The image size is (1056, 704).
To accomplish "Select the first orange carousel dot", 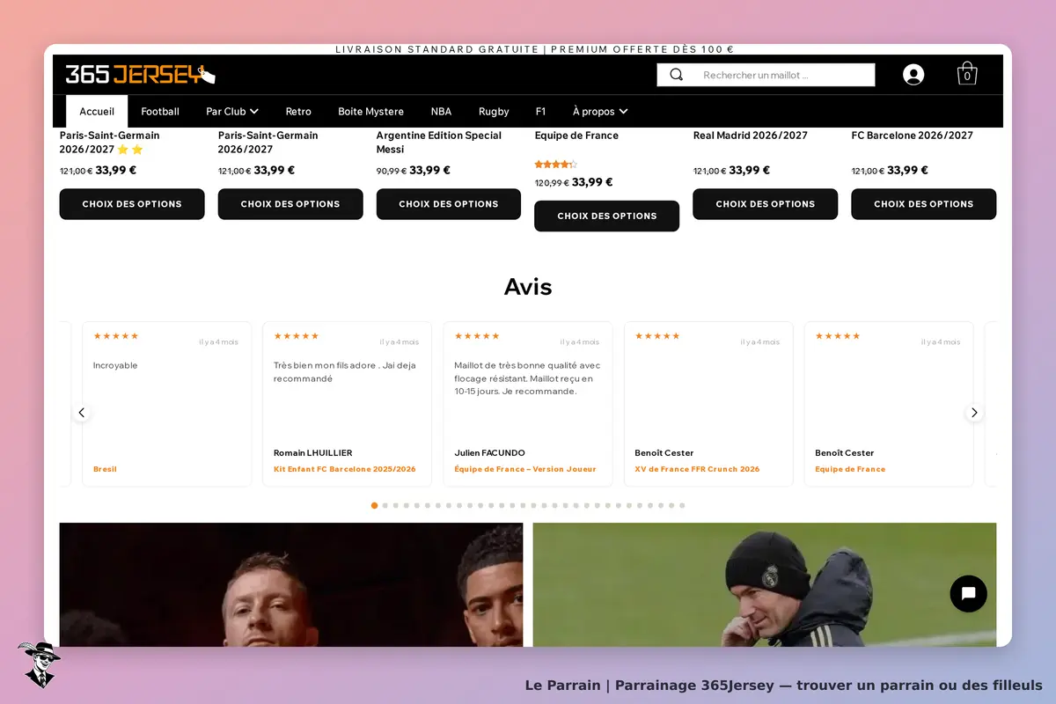I will click(x=374, y=506).
